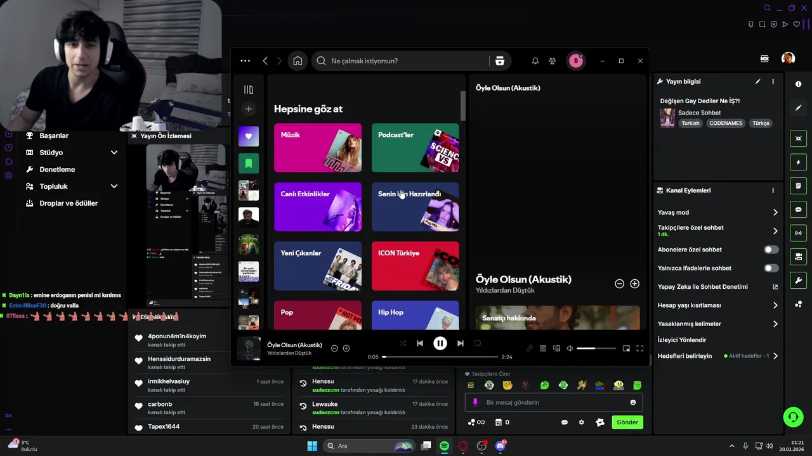Open emoji picker in chat input

pyautogui.click(x=633, y=402)
